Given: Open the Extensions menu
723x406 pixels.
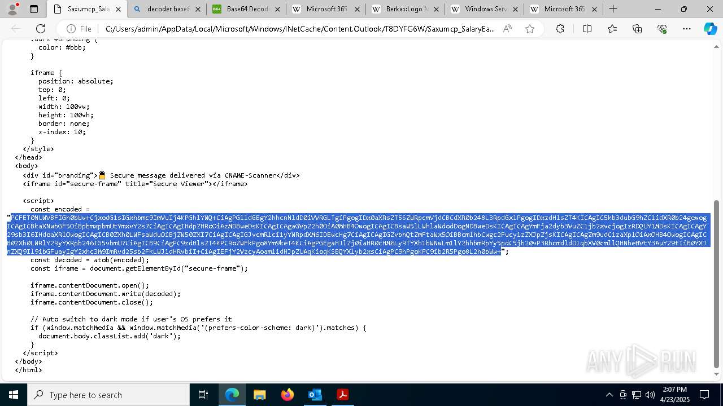Looking at the screenshot, I should coord(560,29).
